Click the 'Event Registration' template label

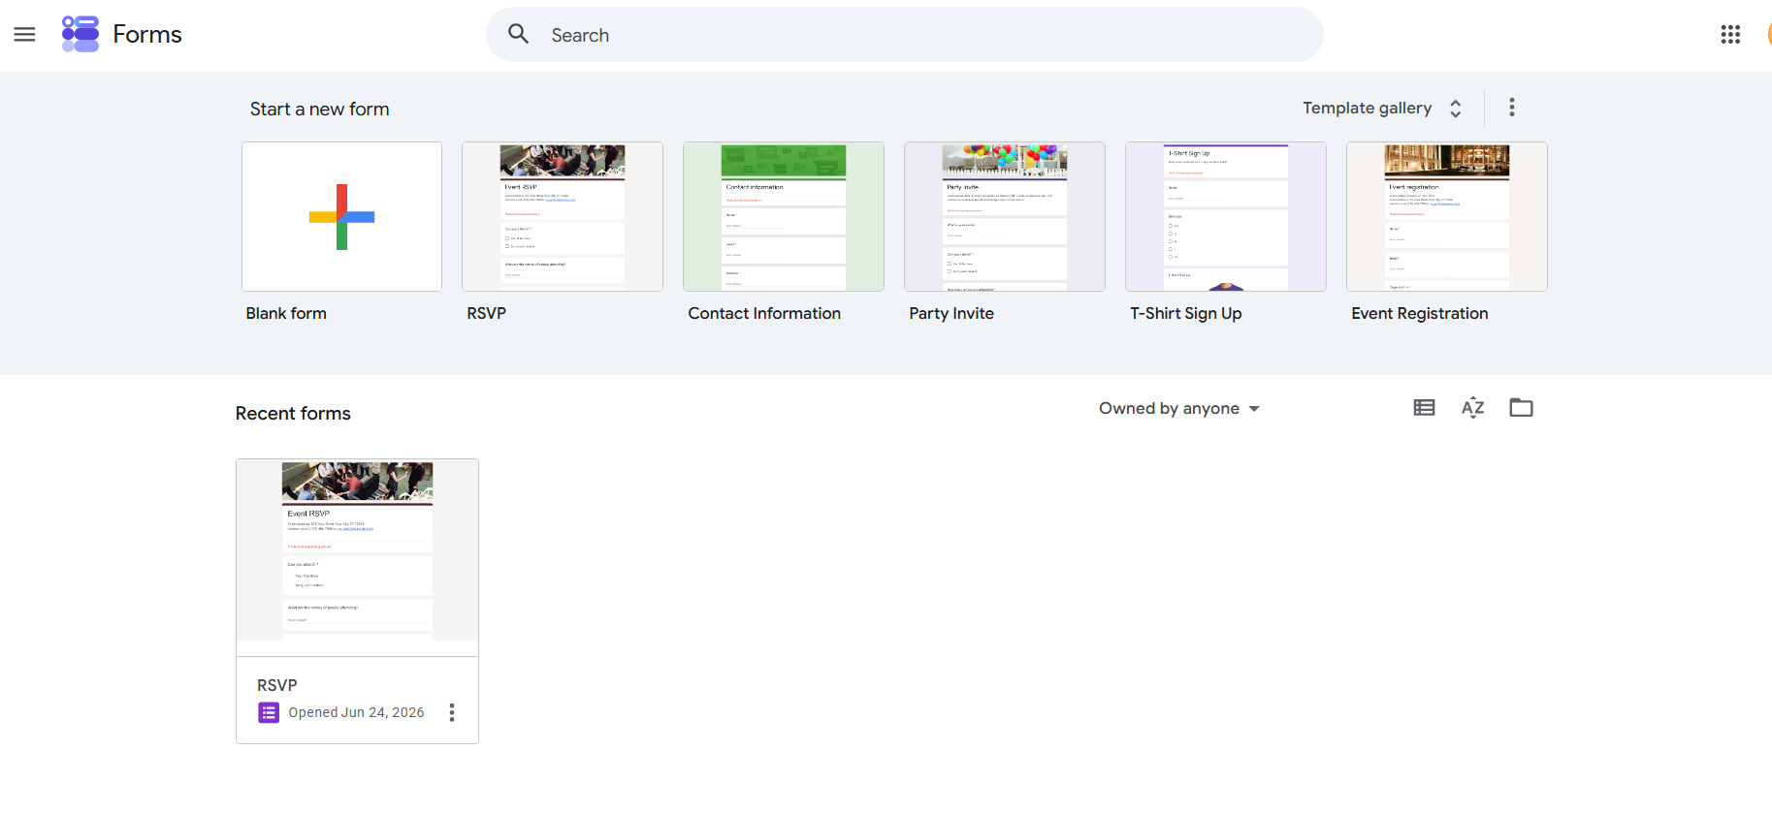tap(1420, 314)
